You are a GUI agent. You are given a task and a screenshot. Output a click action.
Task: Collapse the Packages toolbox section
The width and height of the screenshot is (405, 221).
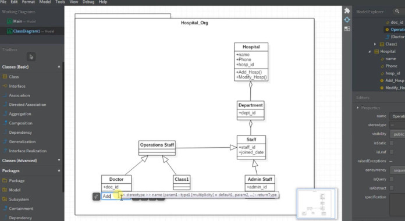[x=59, y=170]
